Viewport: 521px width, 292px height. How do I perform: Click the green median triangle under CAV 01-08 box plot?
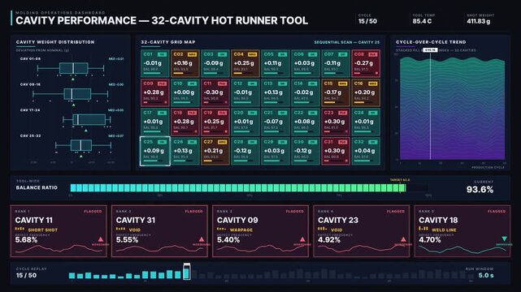73,79
